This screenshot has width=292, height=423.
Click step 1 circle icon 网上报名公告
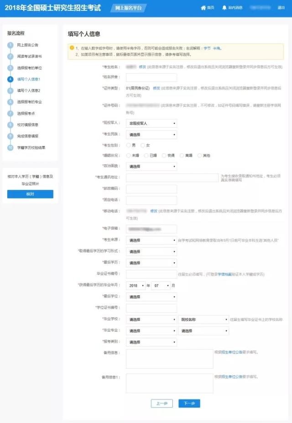pos(10,45)
